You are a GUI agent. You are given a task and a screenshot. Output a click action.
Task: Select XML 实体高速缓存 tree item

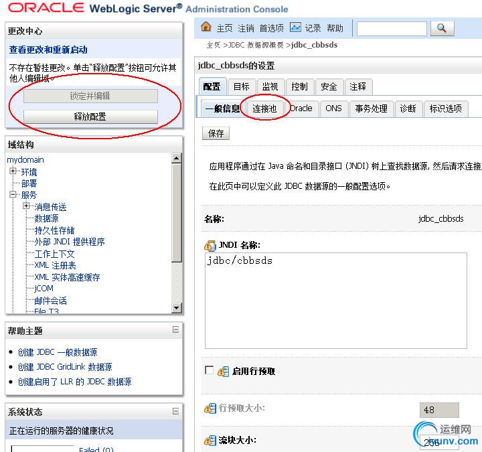[x=67, y=277]
